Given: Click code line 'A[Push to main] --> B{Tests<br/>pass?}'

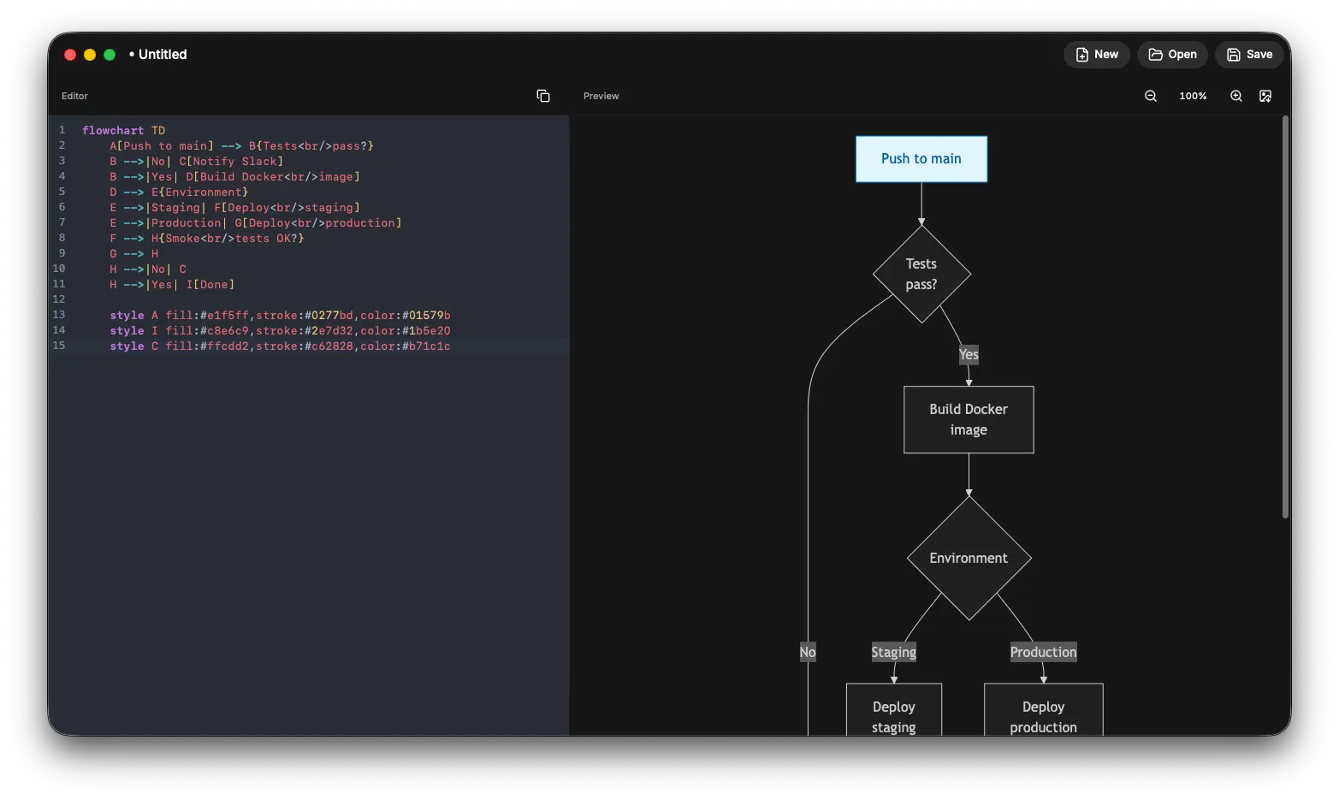Looking at the screenshot, I should pyautogui.click(x=241, y=145).
